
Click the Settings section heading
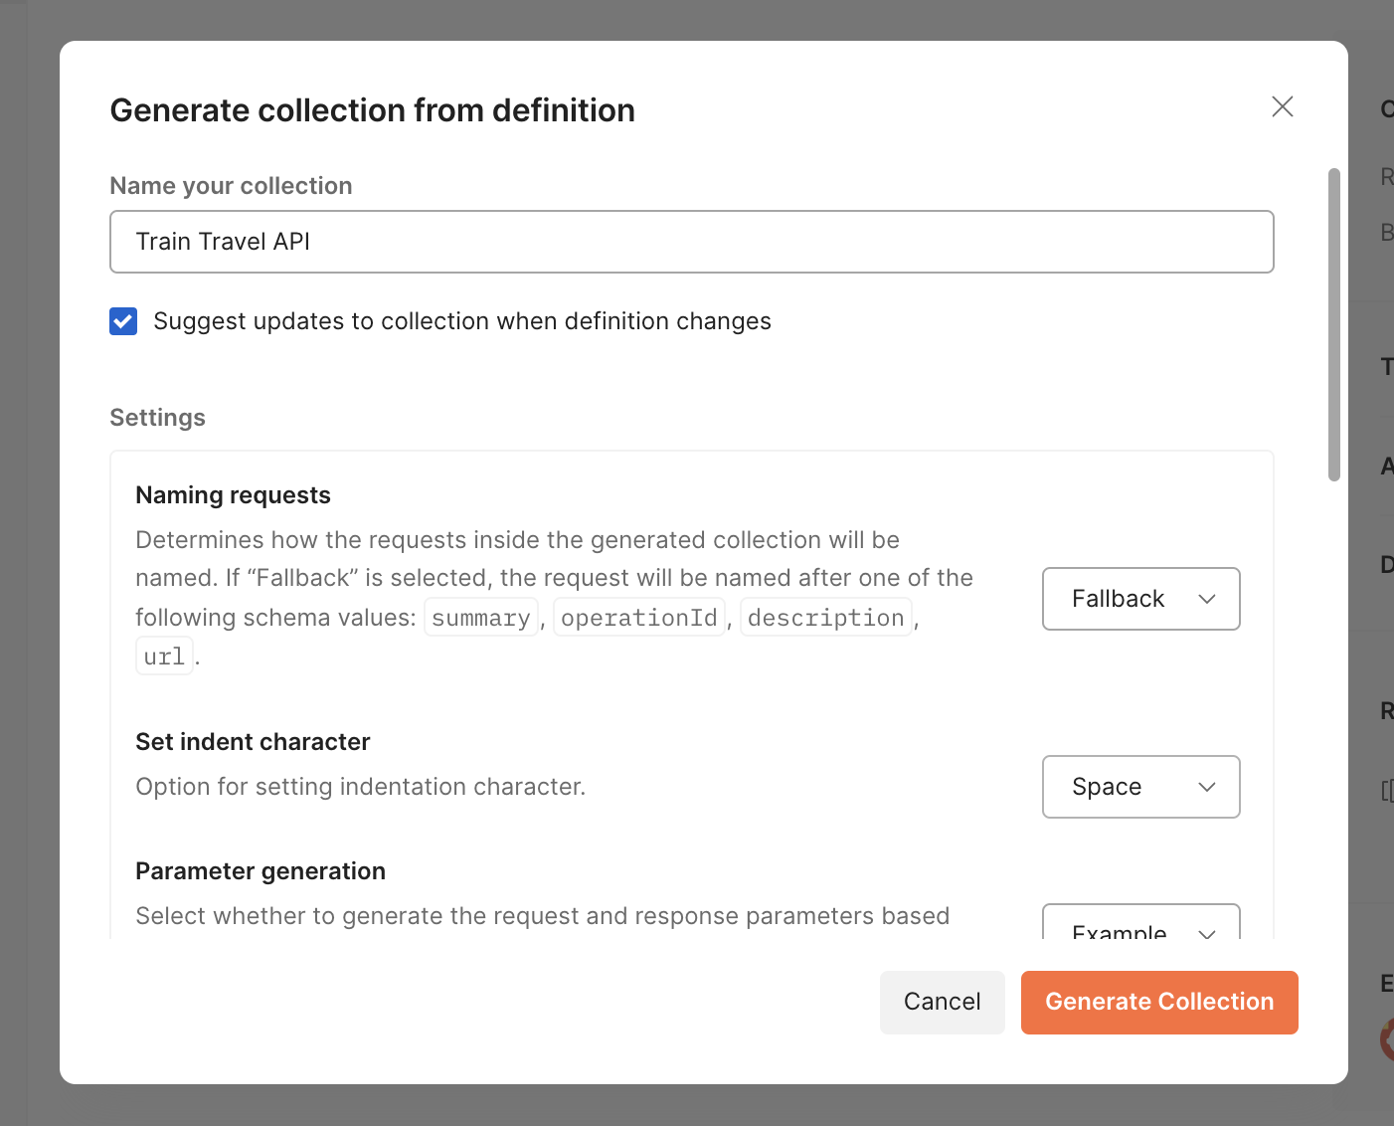click(157, 417)
